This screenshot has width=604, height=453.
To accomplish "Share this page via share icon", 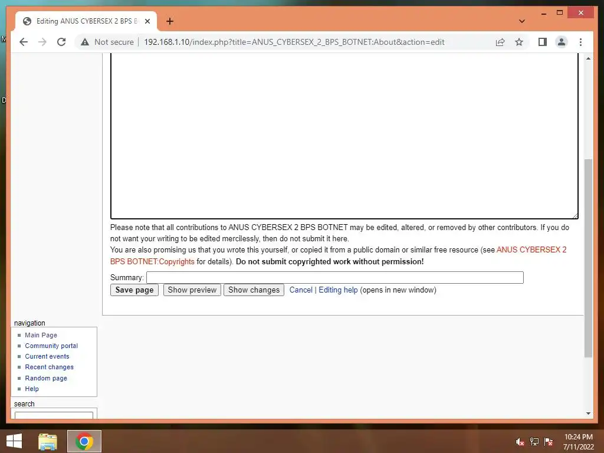I will pyautogui.click(x=500, y=42).
